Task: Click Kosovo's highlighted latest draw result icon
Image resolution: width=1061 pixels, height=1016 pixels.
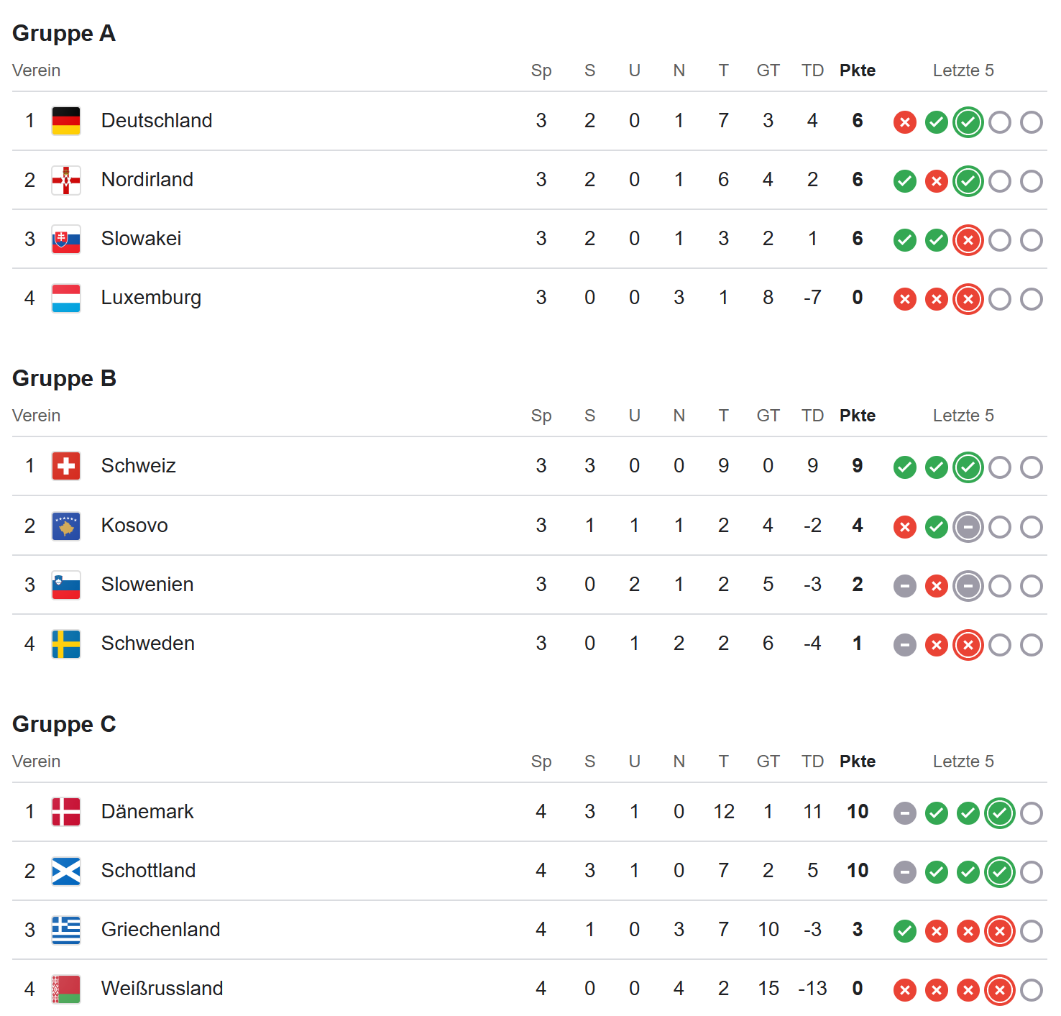Action: 968,527
